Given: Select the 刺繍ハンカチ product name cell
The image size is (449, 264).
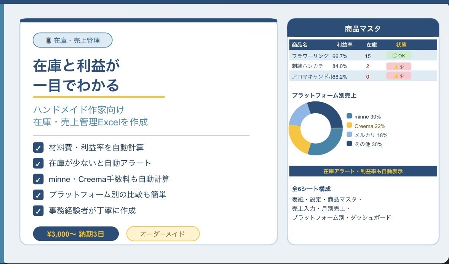Looking at the screenshot, I should pos(308,66).
